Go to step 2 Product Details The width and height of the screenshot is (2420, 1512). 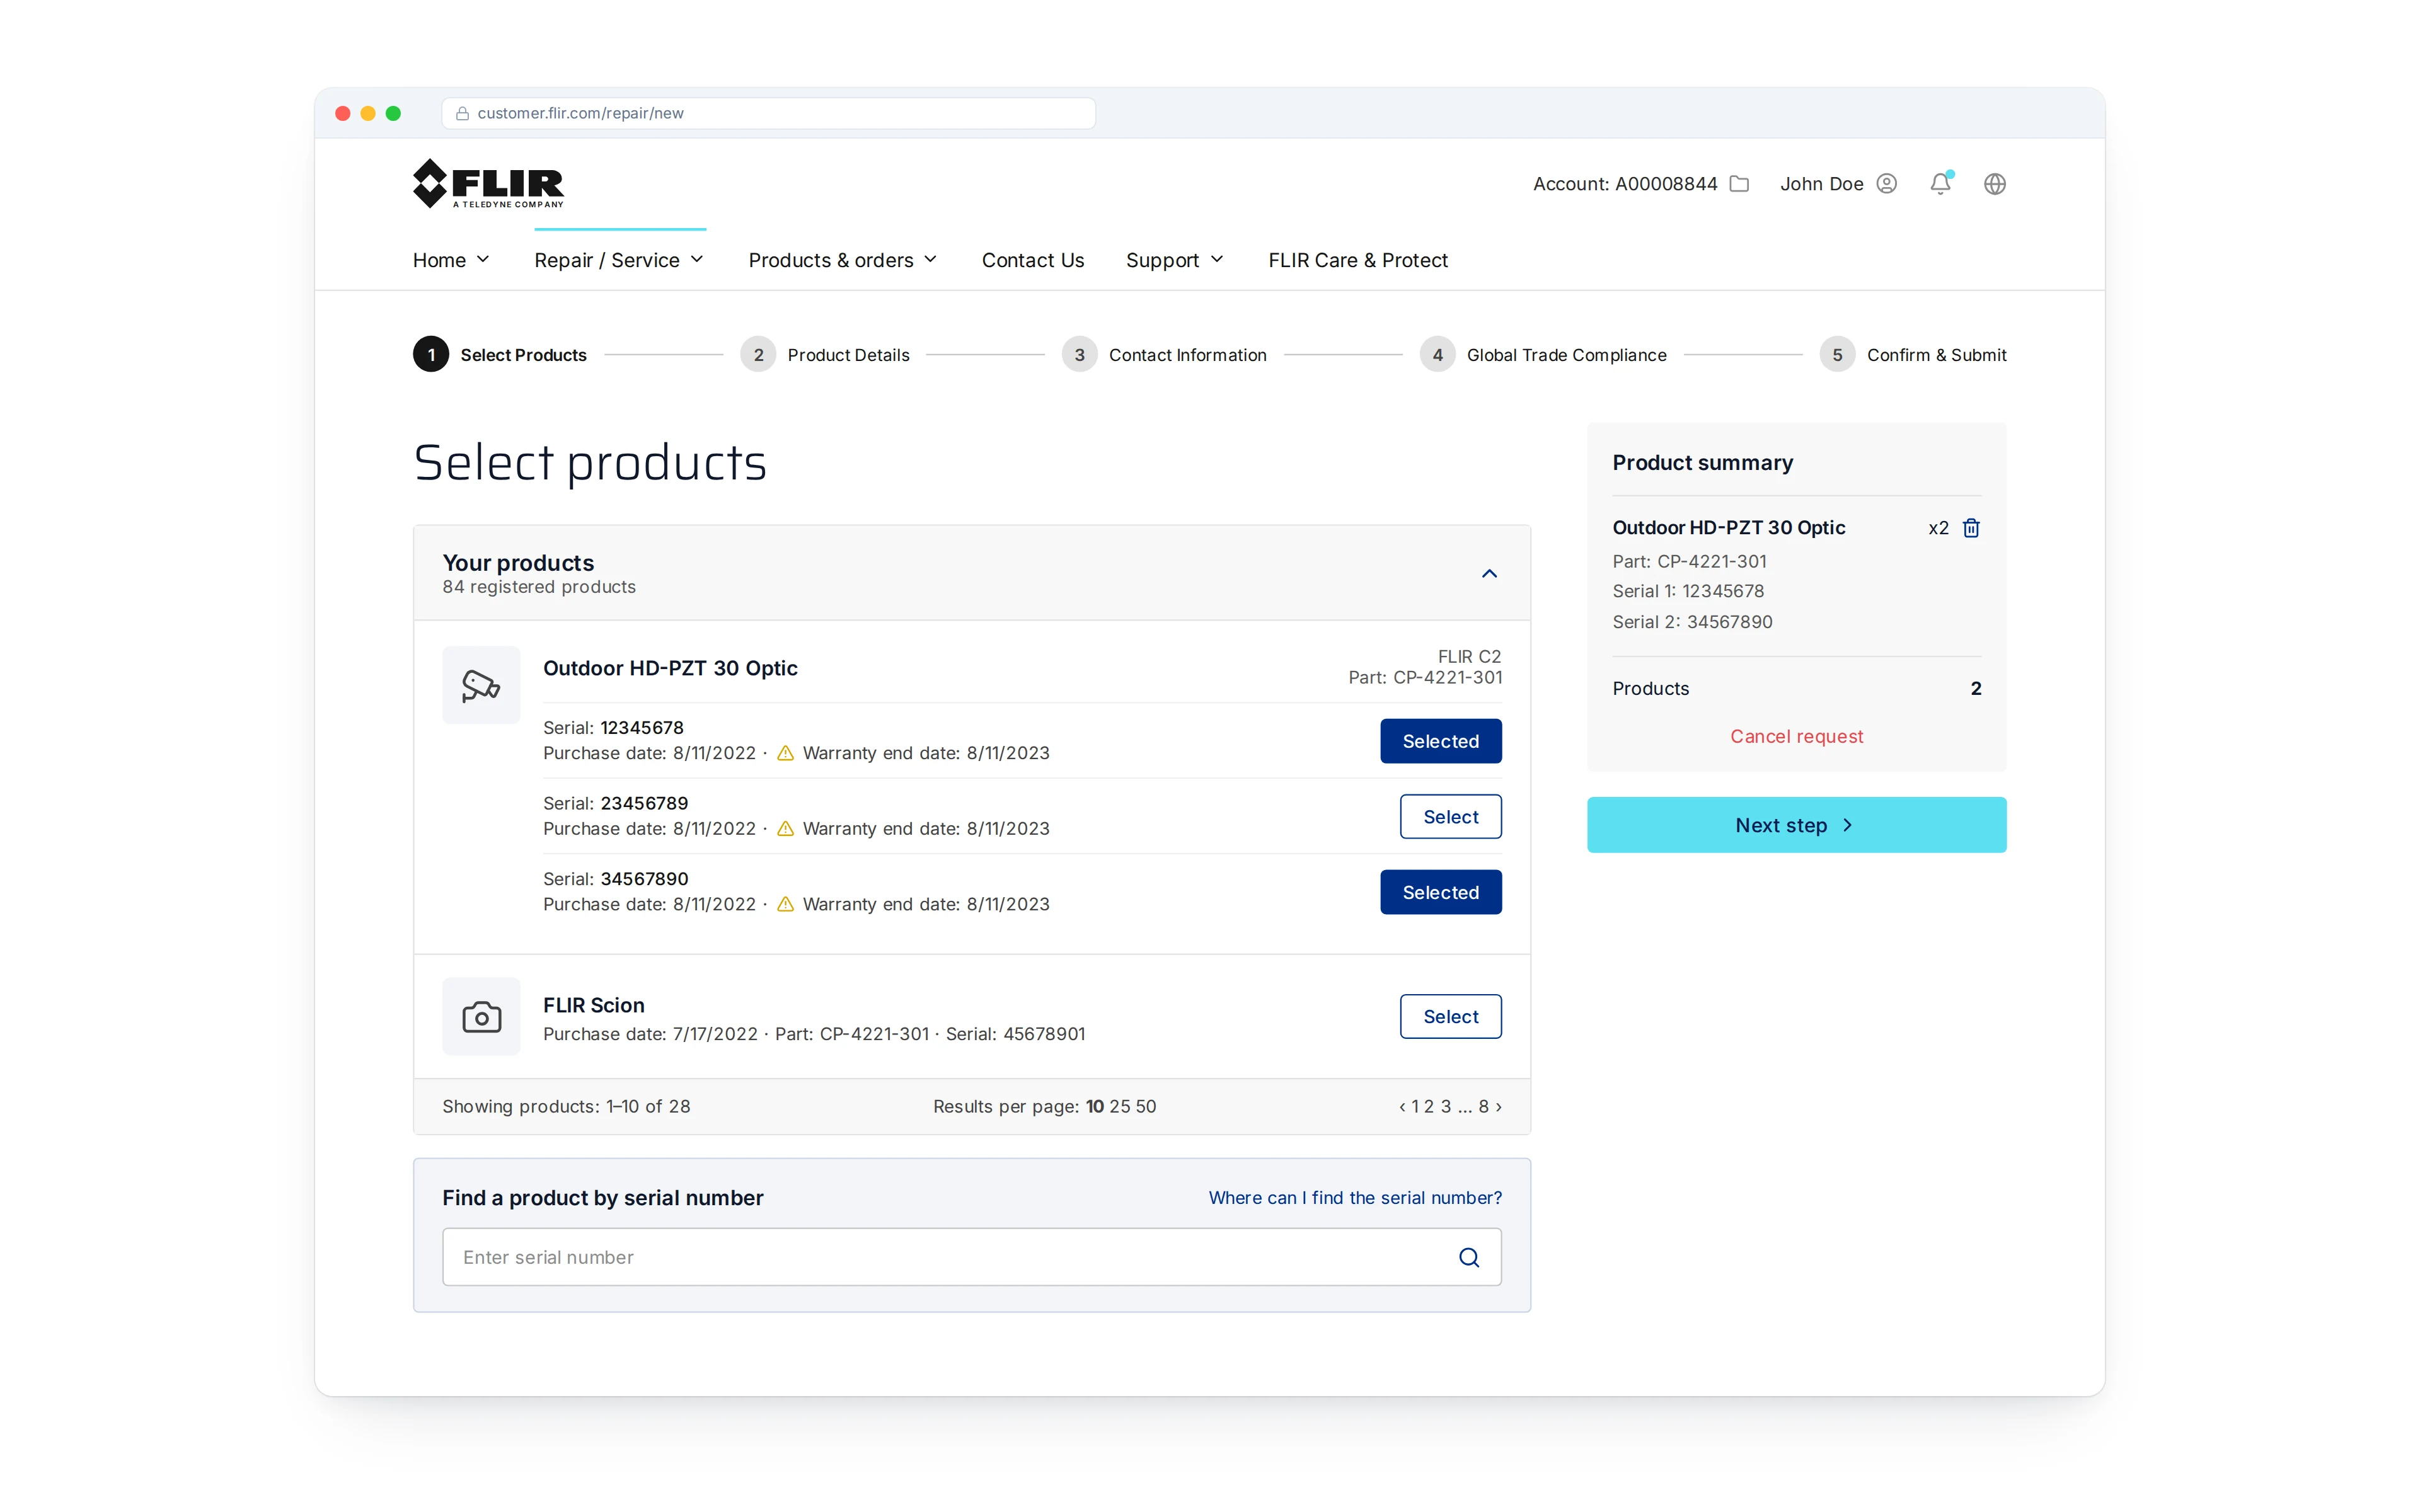pyautogui.click(x=825, y=355)
